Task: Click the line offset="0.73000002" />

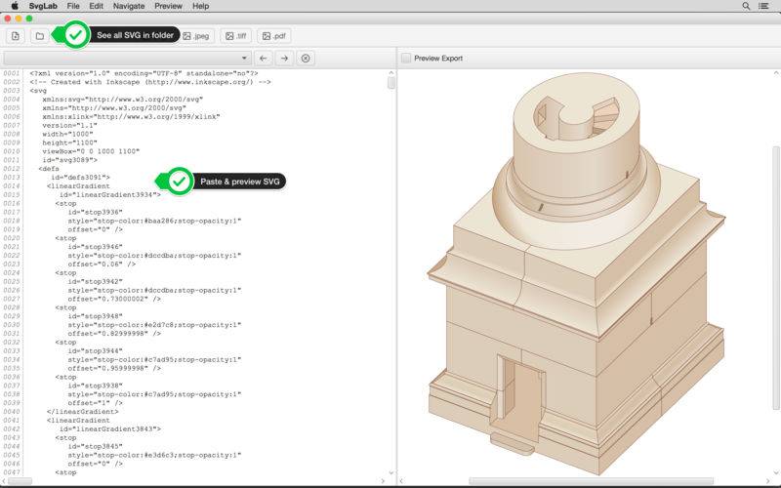Action: (114, 299)
